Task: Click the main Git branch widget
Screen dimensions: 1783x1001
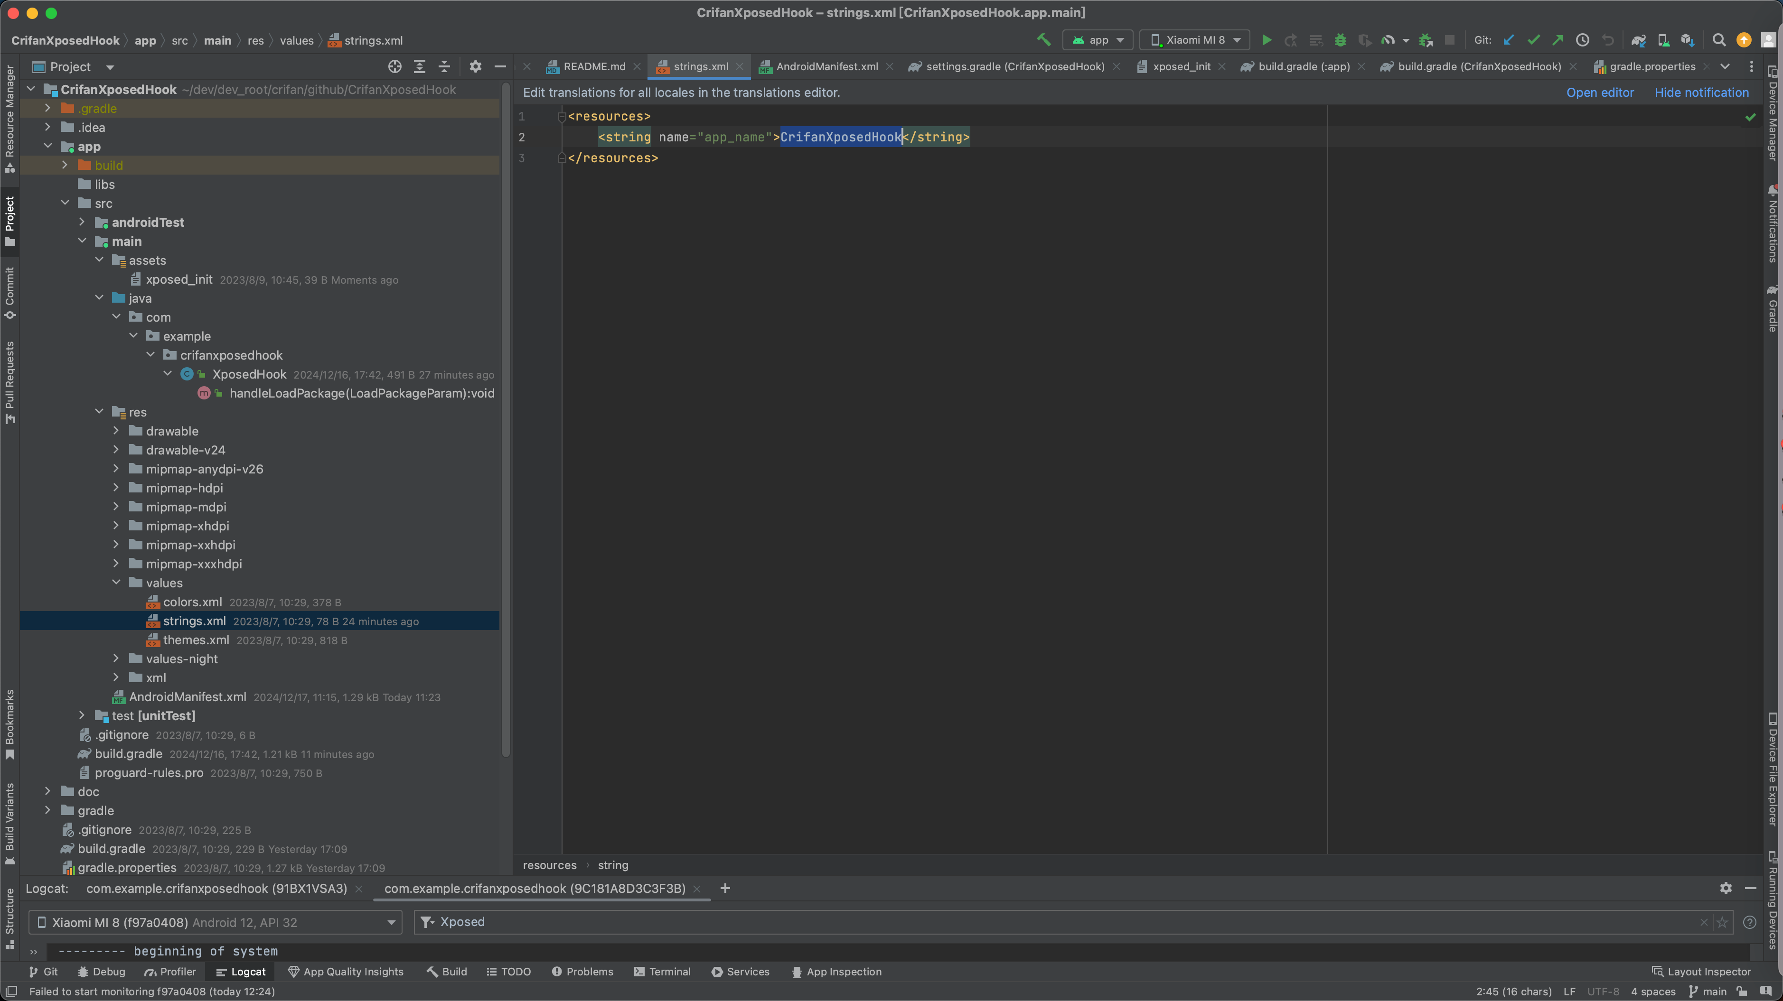Action: 1708,992
